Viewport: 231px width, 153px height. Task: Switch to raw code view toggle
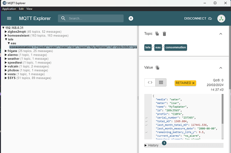pyautogui.click(x=150, y=82)
